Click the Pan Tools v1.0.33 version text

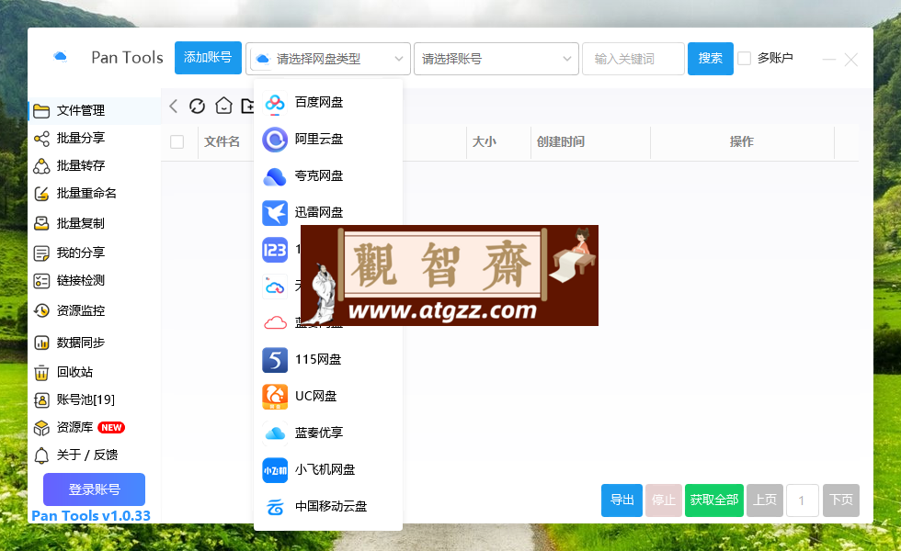point(91,515)
